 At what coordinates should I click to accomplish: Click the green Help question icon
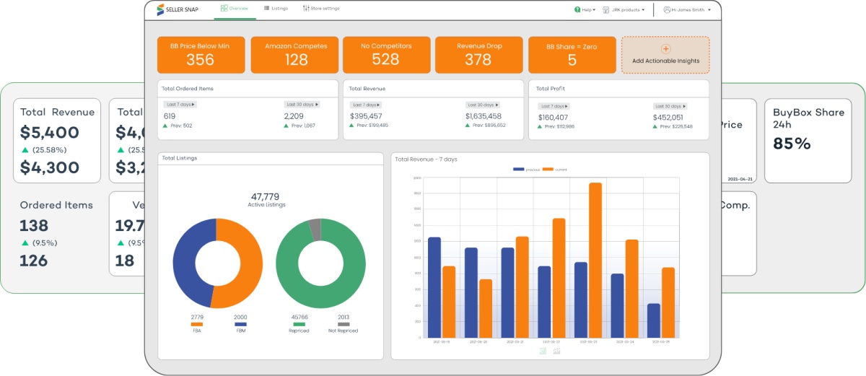(x=577, y=10)
